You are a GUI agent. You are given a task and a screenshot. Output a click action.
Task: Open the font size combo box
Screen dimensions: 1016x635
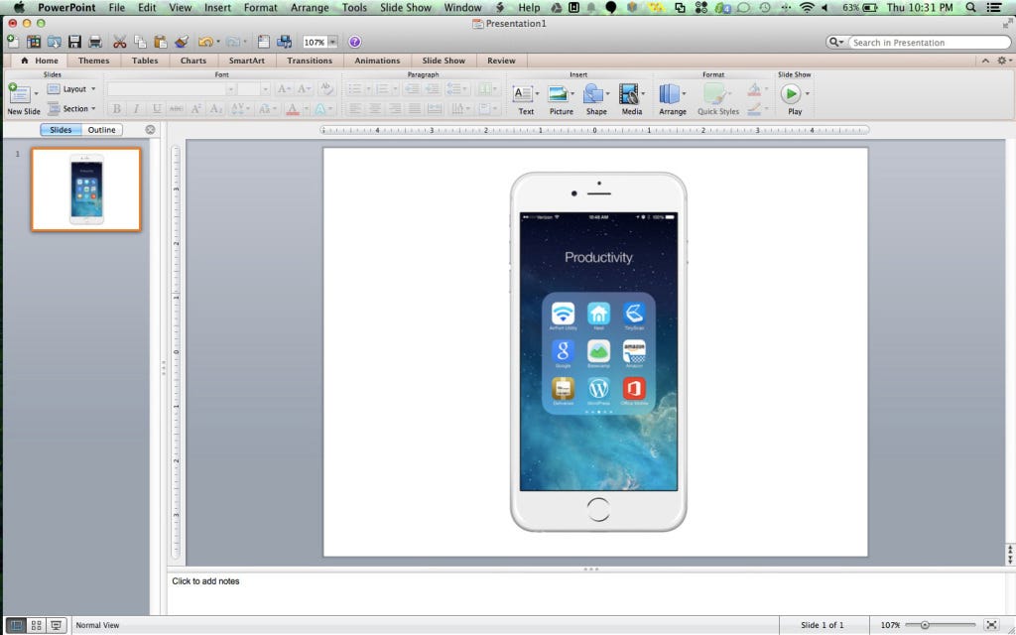click(x=253, y=88)
